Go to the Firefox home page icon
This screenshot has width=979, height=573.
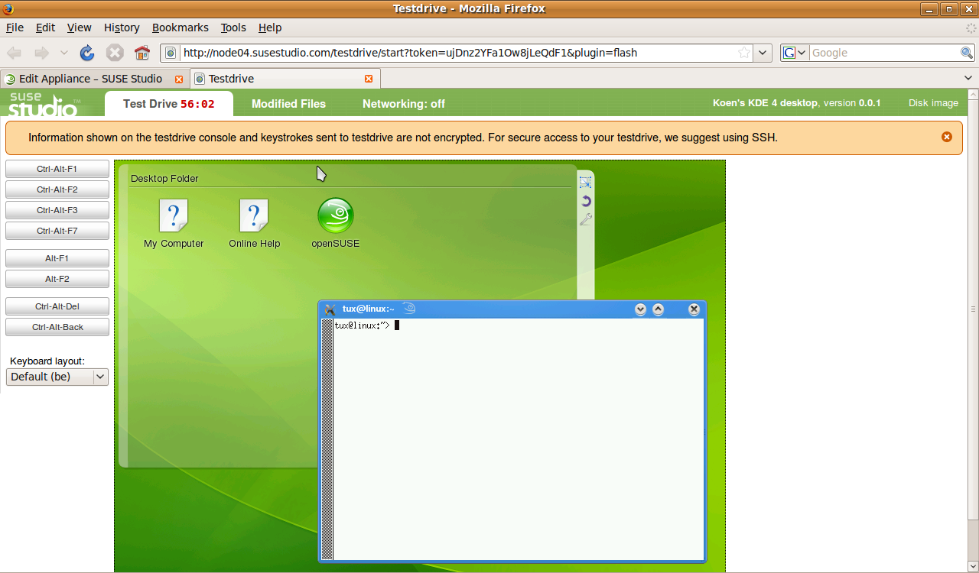click(141, 53)
